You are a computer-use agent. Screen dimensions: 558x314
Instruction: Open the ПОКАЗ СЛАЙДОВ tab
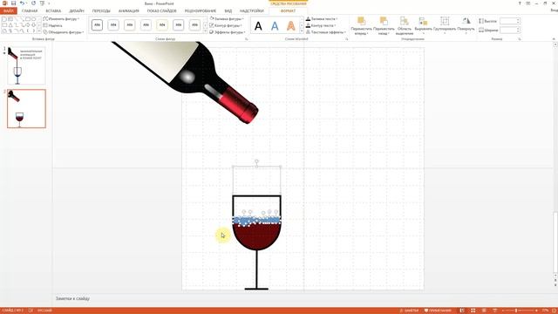click(x=162, y=11)
